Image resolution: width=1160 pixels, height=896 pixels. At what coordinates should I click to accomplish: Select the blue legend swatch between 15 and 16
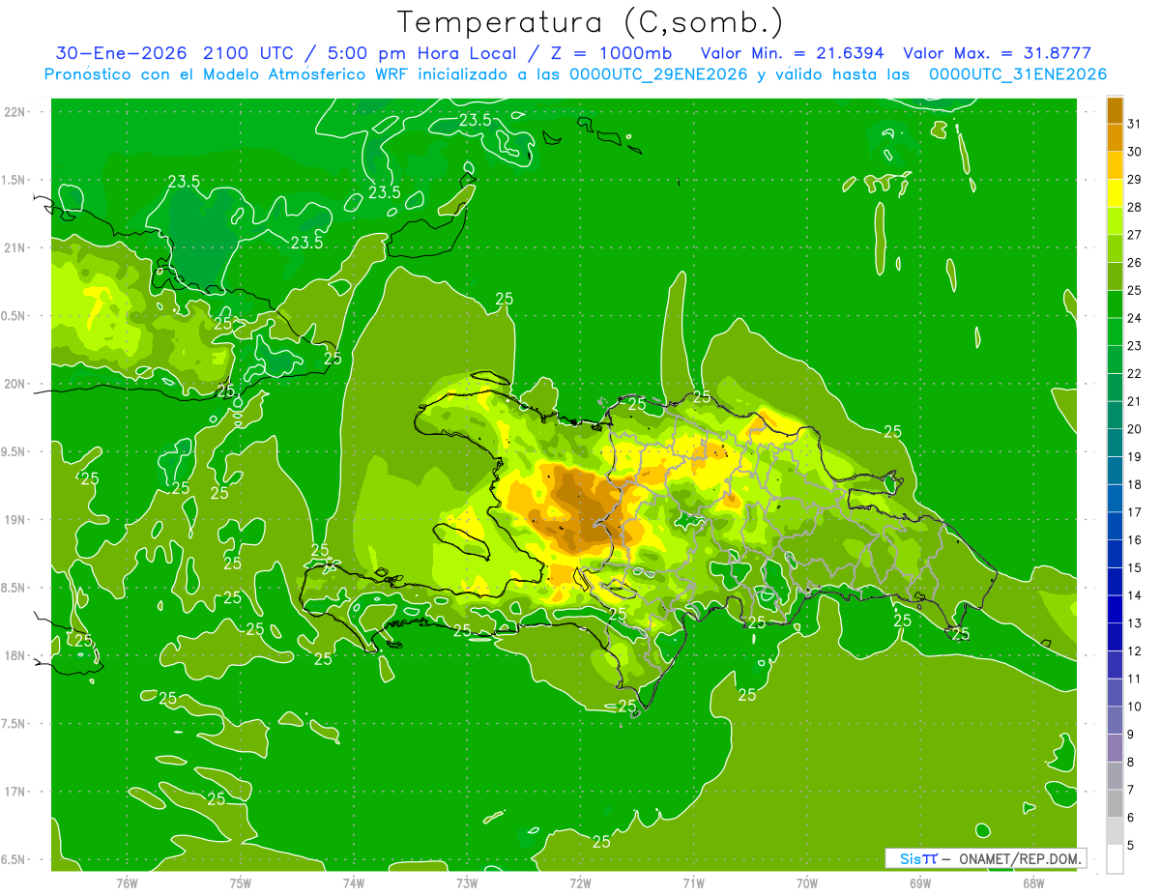(x=1115, y=554)
